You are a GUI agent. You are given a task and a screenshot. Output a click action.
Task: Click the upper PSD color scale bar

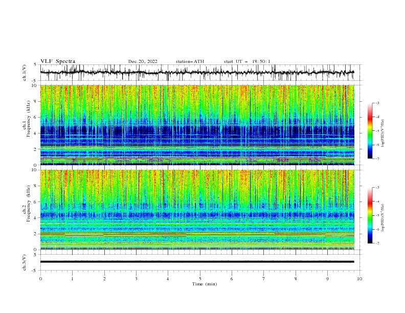[370, 131]
